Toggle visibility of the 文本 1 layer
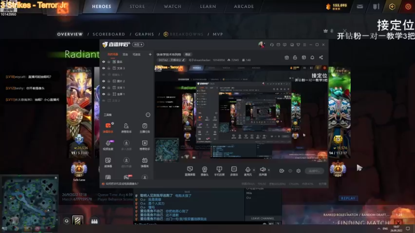The image size is (415, 233). click(x=103, y=88)
